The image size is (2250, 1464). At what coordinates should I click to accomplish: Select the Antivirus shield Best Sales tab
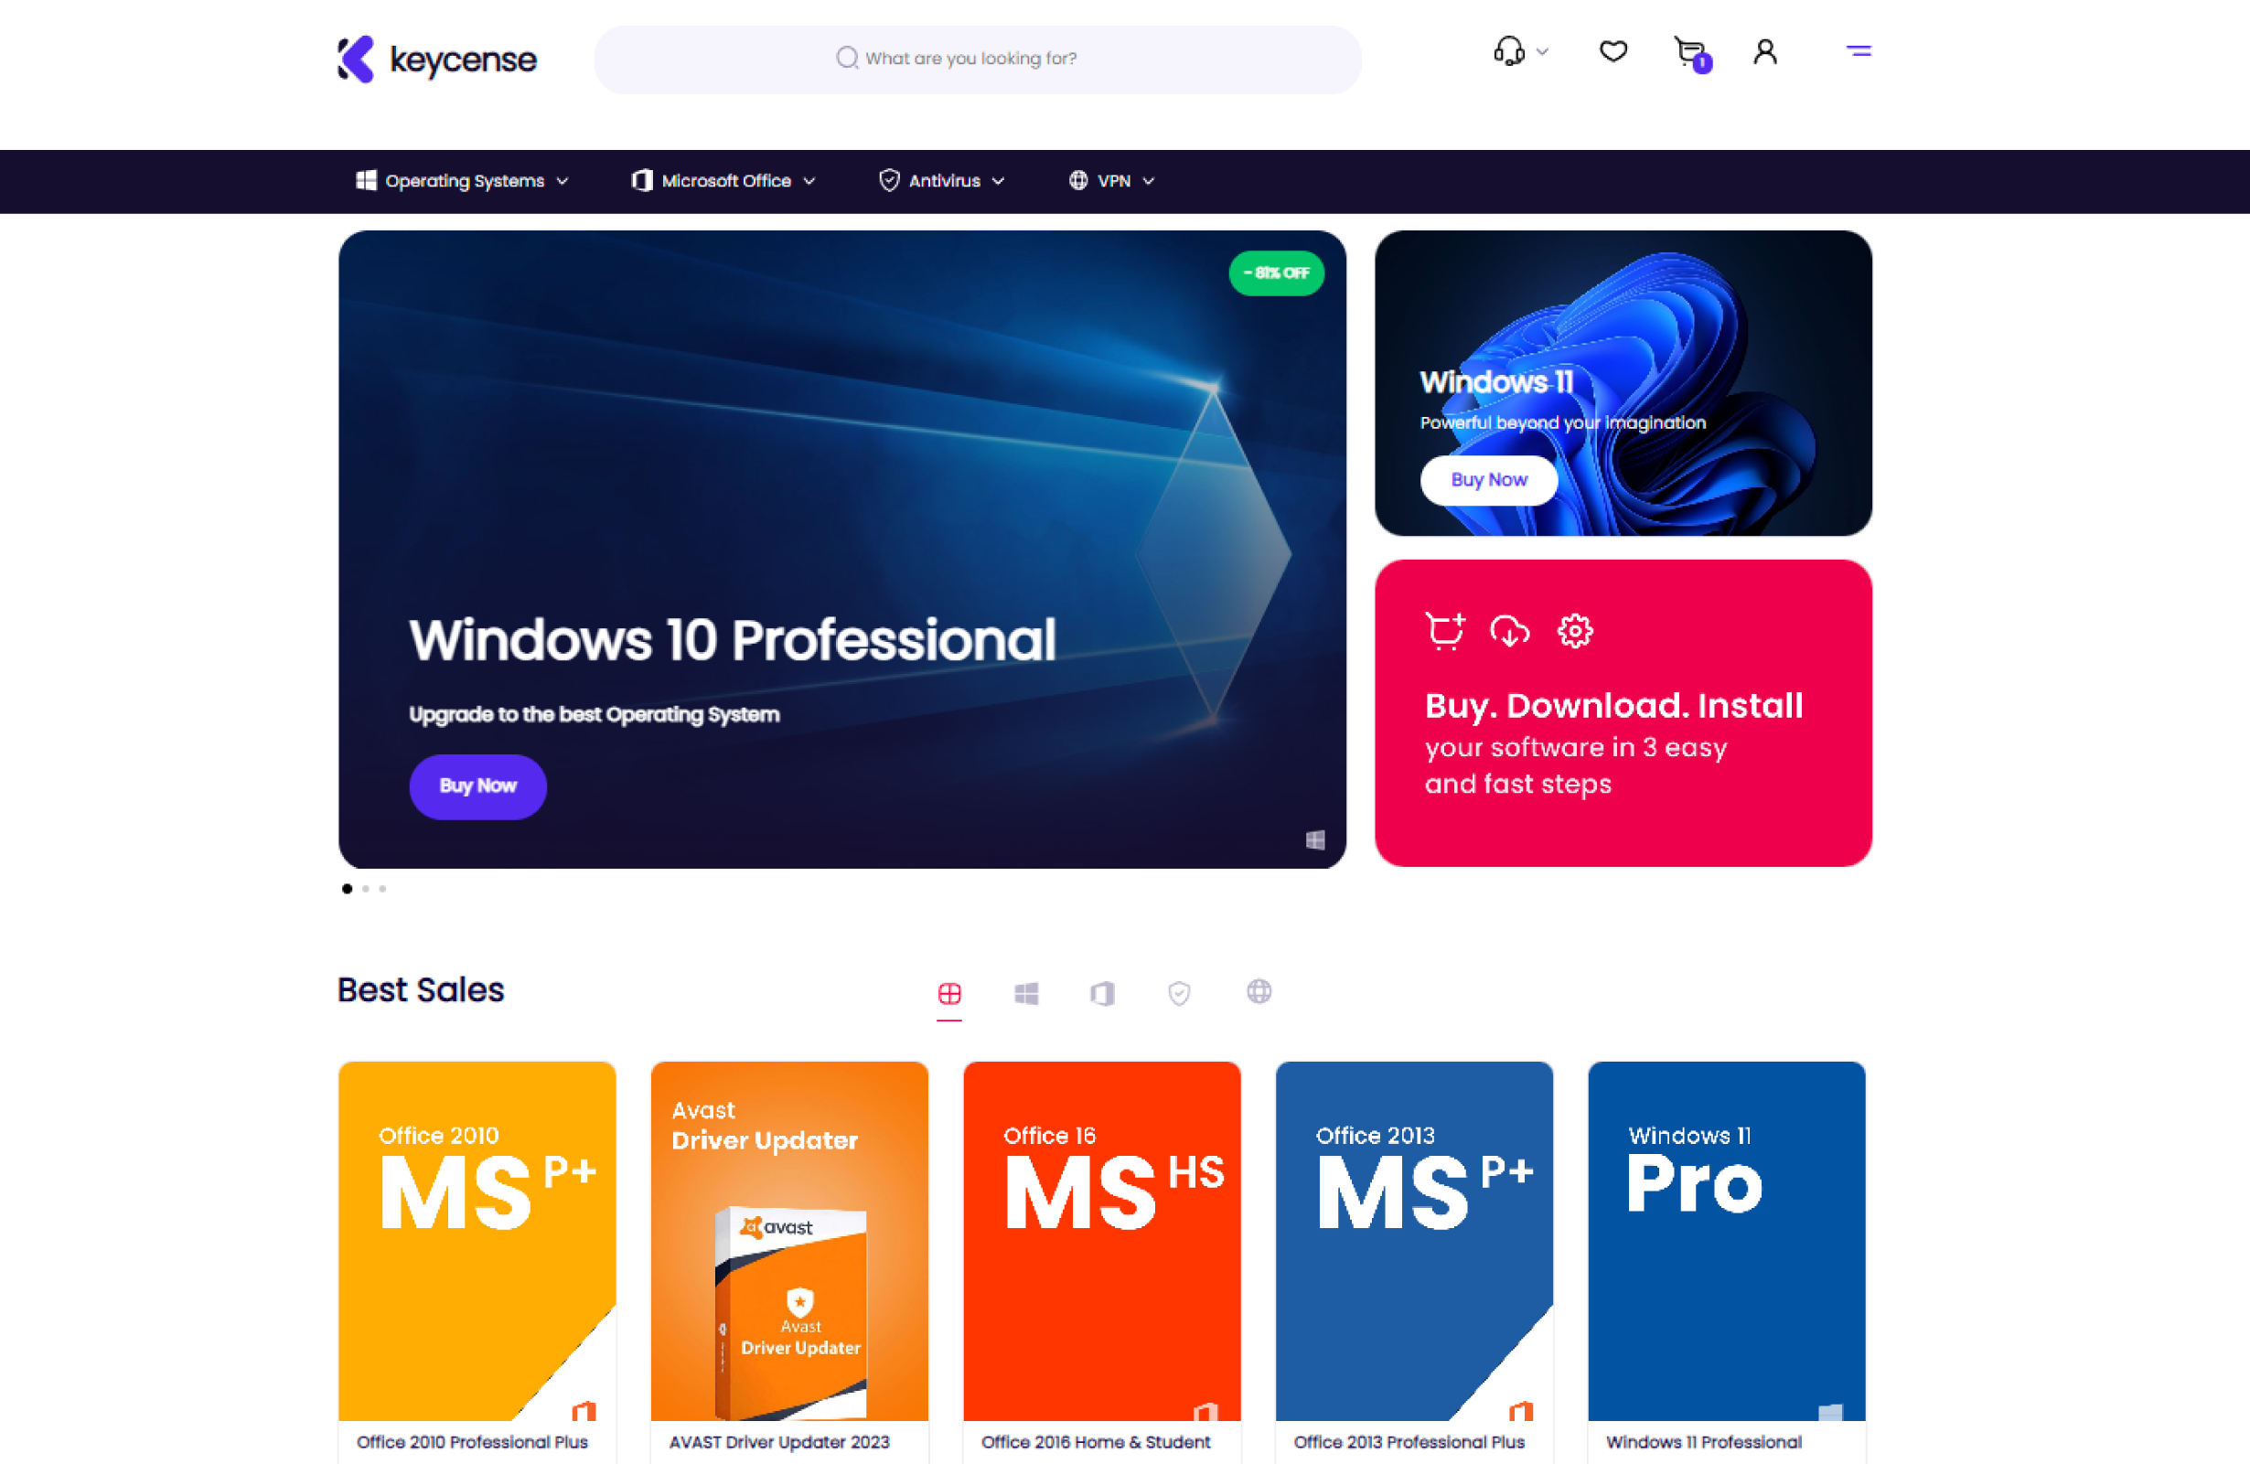pos(1179,993)
